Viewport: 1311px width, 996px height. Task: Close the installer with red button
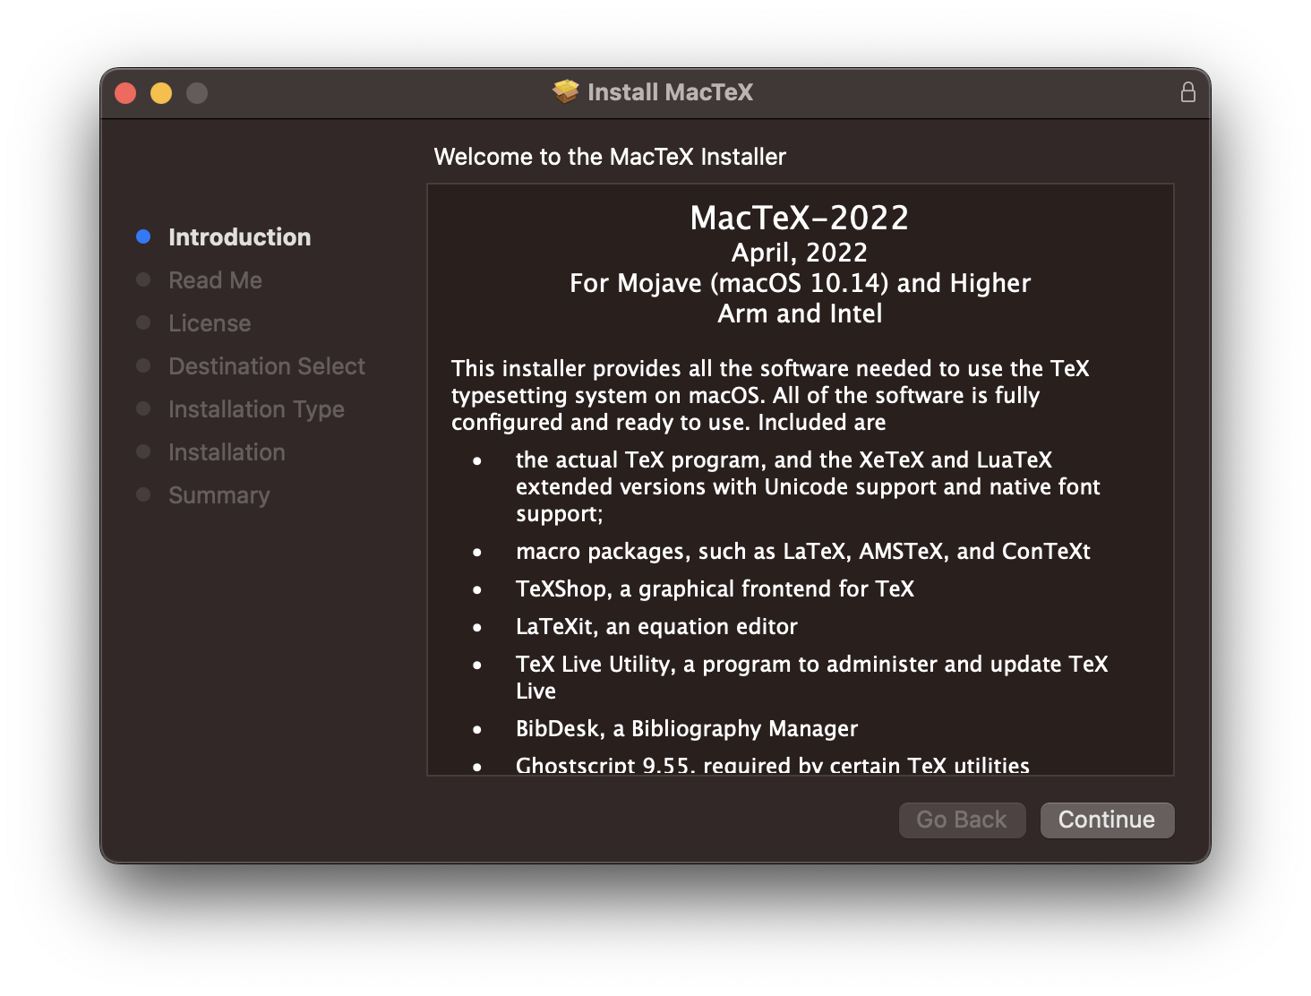pyautogui.click(x=125, y=93)
